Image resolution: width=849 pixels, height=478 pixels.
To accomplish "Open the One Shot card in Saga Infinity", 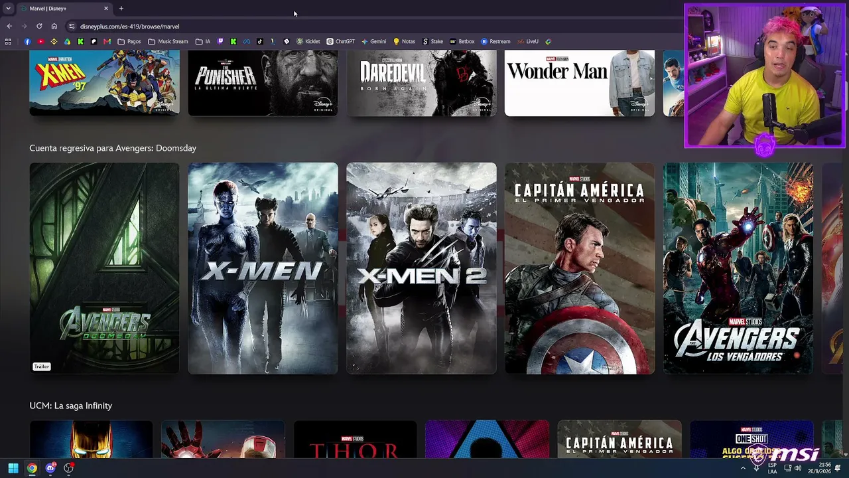I will coord(751,439).
